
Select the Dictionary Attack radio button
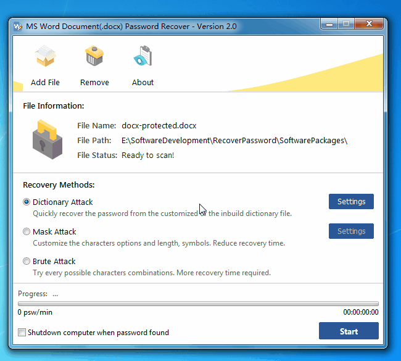click(27, 202)
